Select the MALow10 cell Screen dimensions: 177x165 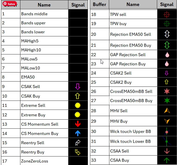pyautogui.click(x=44, y=68)
